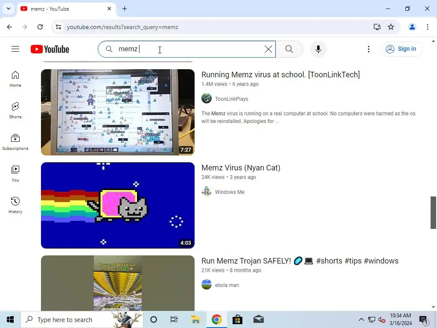Open a new browser tab
This screenshot has width=437, height=328.
pos(125,9)
